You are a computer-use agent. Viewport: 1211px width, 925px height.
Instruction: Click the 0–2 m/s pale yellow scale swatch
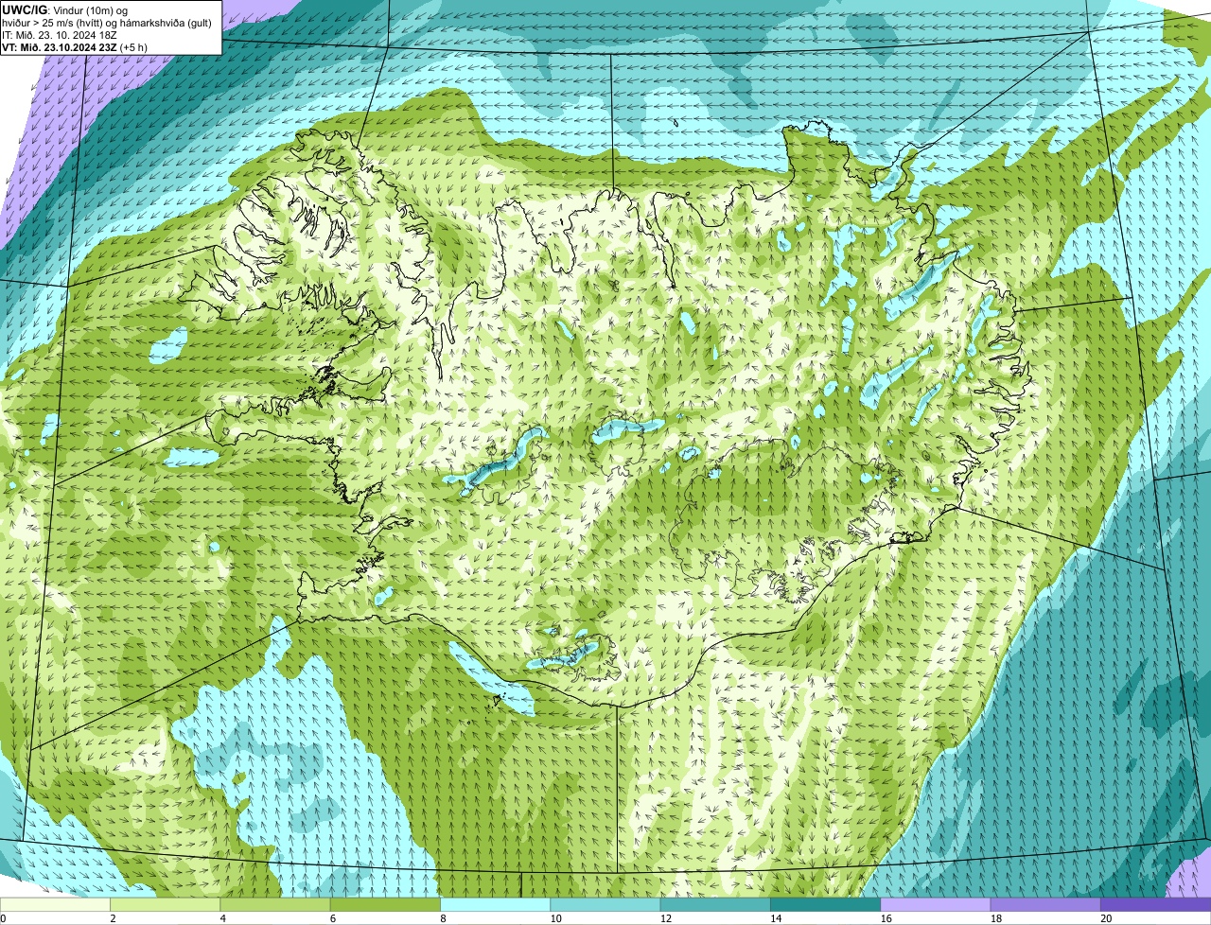tap(55, 904)
